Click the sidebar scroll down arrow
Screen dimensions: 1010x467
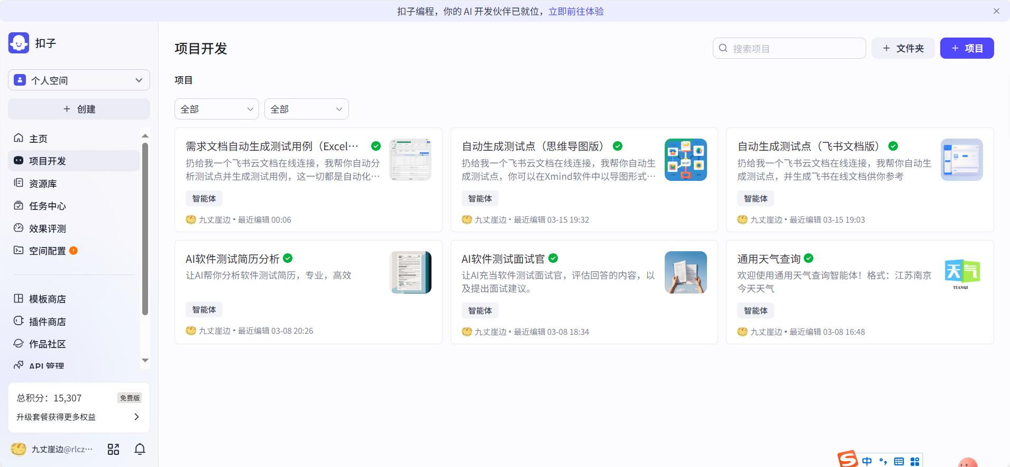point(145,360)
